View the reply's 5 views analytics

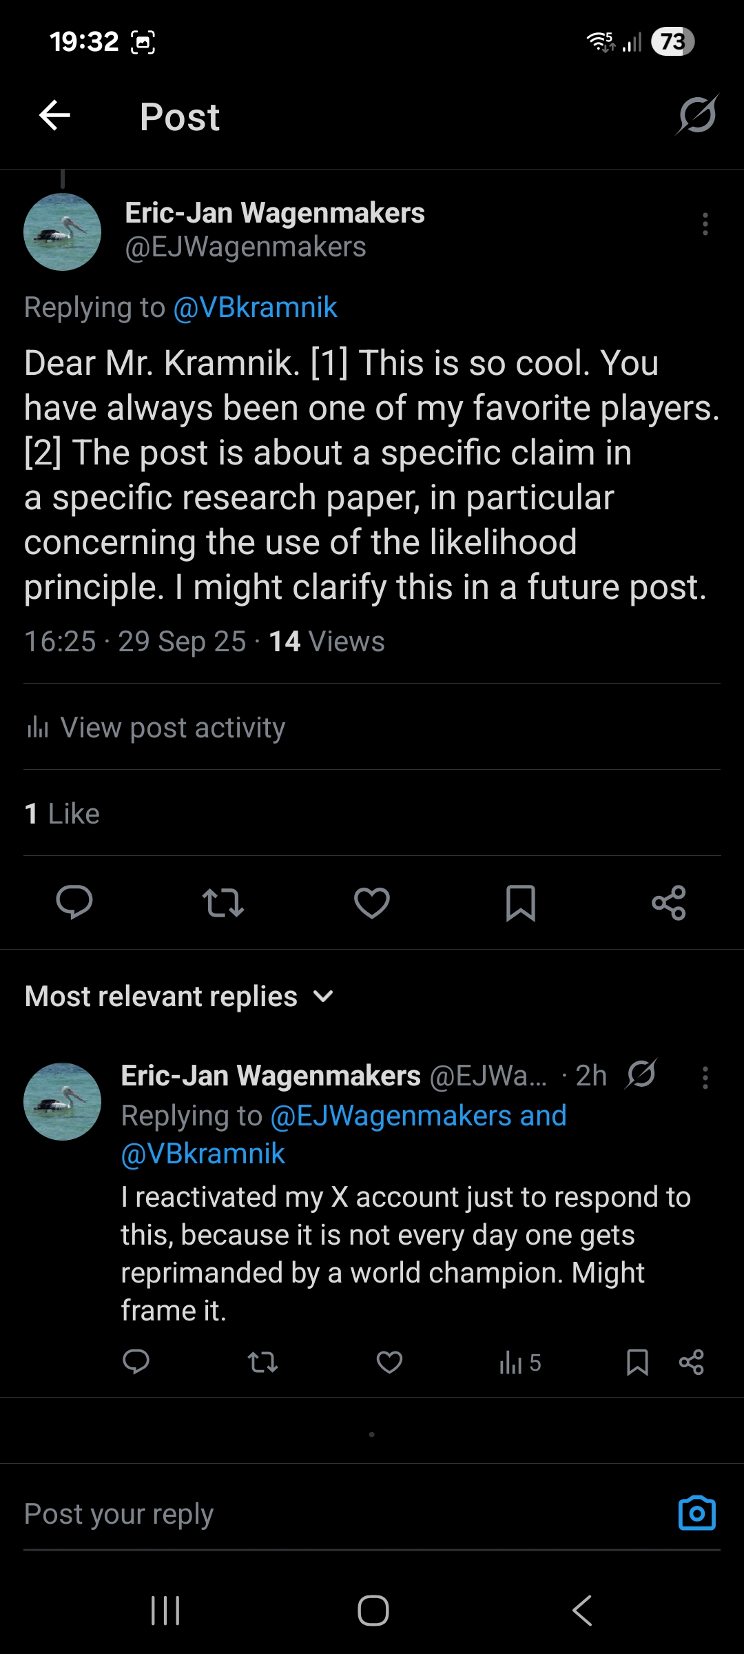click(520, 1362)
